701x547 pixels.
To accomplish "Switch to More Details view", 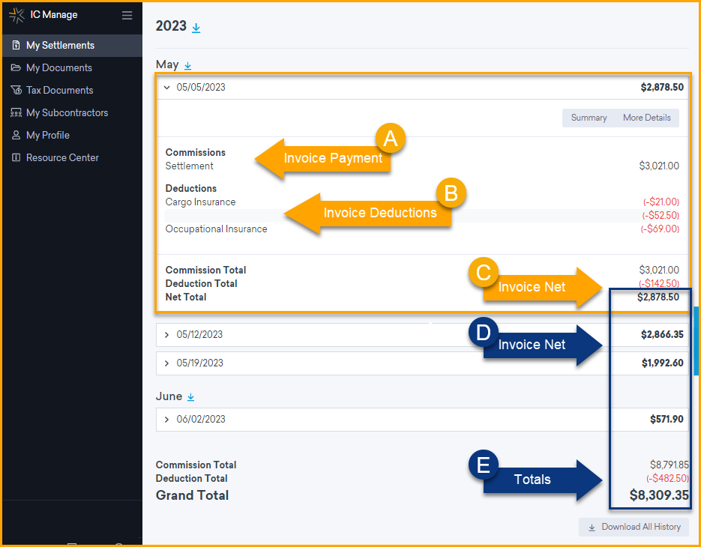I will [x=646, y=118].
